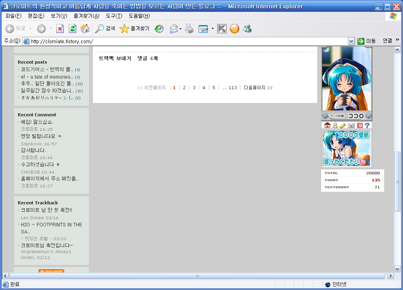Open the 즐겨찾기(A) menu
The height and width of the screenshot is (290, 403).
86,16
